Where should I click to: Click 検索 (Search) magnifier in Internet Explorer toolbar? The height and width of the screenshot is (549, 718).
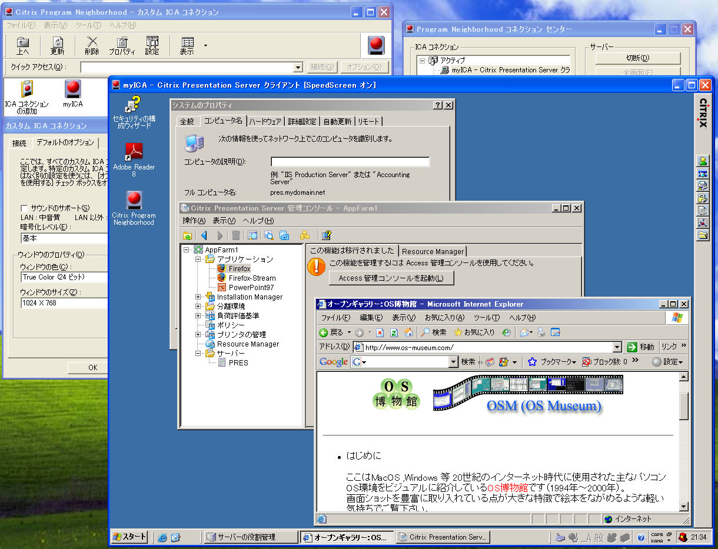[x=434, y=332]
